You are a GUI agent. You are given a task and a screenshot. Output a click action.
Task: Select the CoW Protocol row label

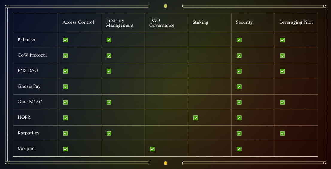32,55
